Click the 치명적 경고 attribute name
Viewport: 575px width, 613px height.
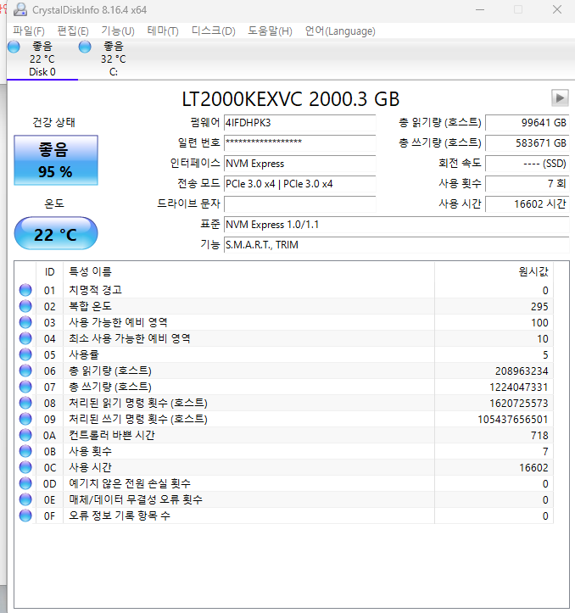(95, 290)
